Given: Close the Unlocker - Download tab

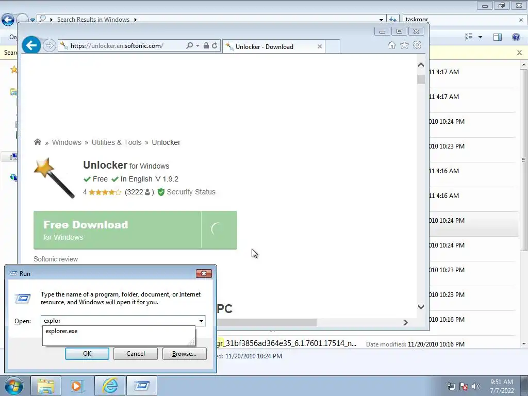Looking at the screenshot, I should tap(320, 46).
